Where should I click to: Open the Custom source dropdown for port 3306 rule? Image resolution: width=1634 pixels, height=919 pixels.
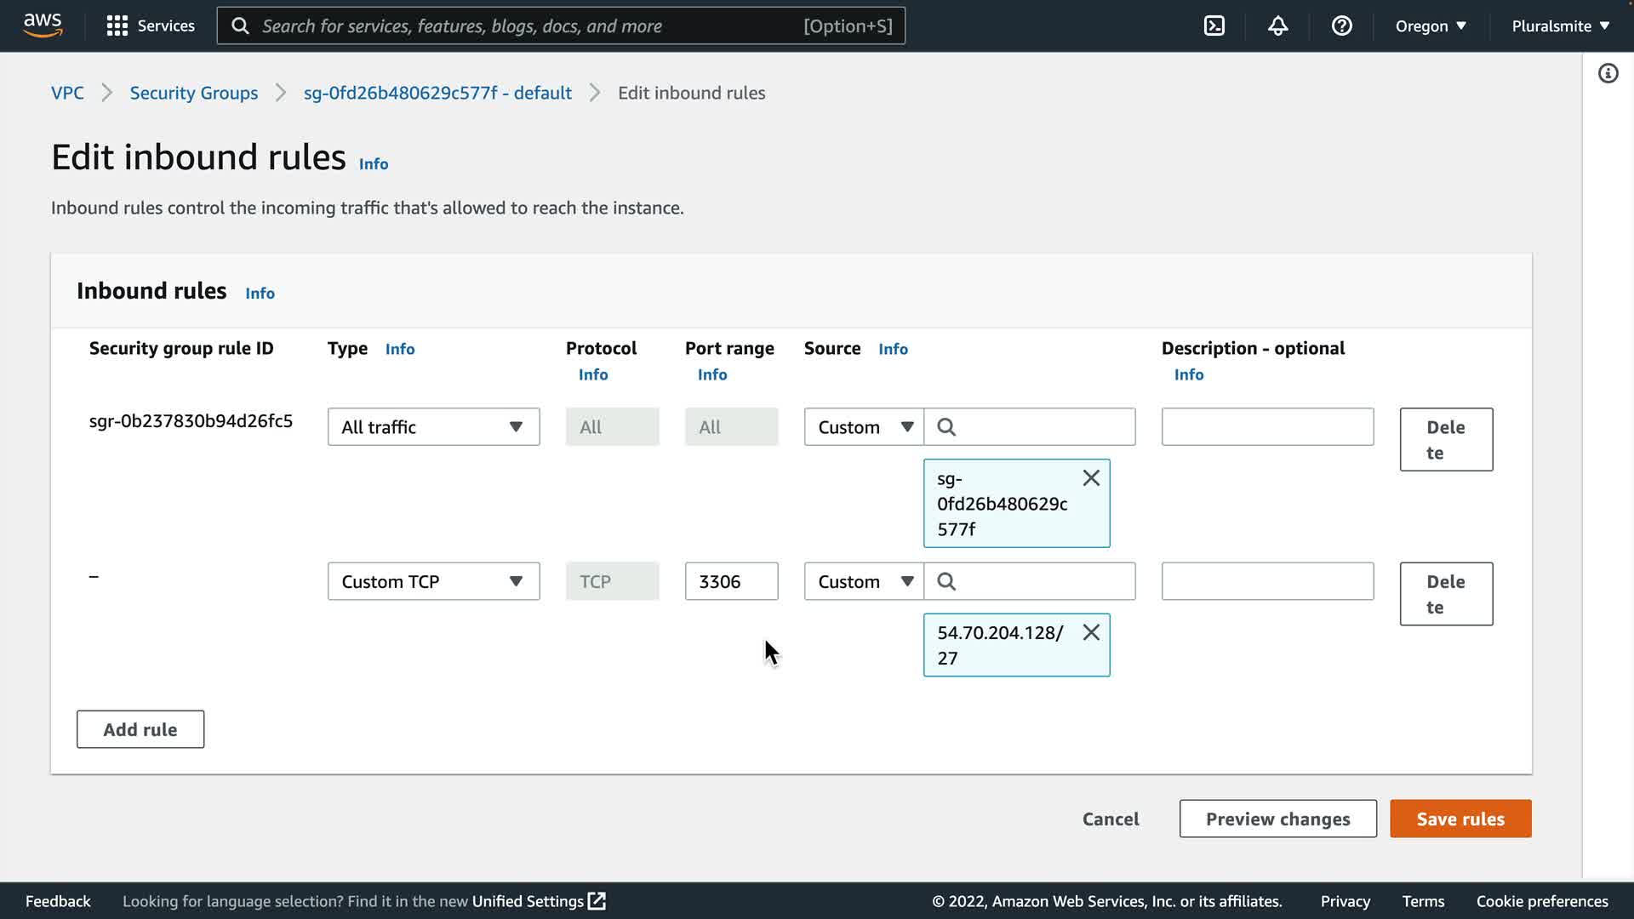pos(864,581)
